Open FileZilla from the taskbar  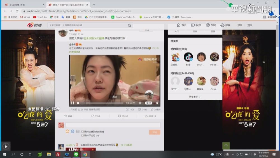[x=58, y=154]
